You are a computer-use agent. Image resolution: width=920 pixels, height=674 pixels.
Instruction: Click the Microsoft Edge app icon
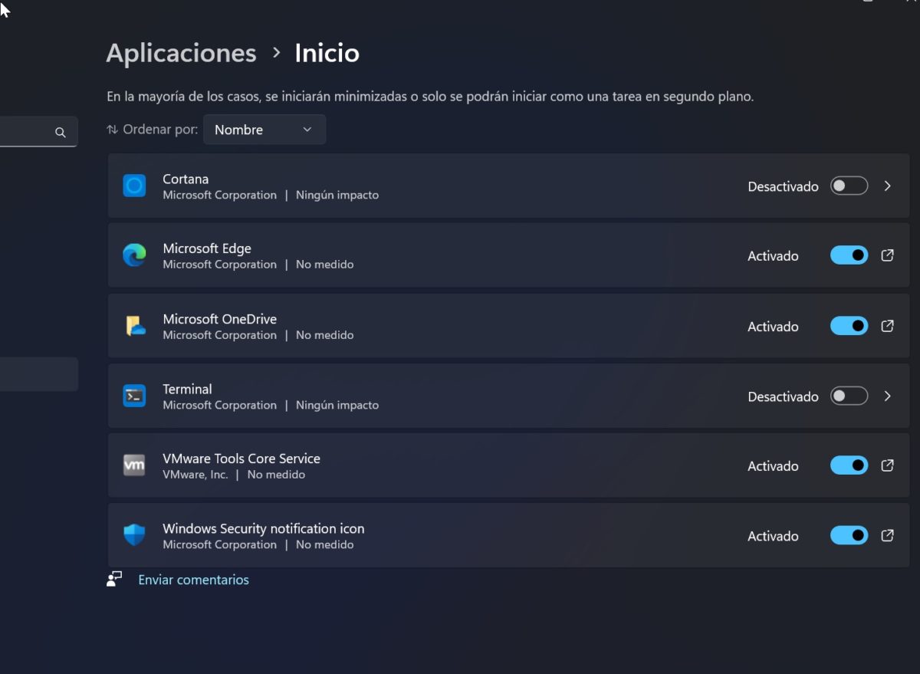click(134, 255)
